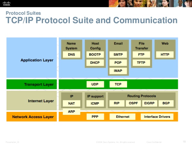
Task: Click the Name System group heading
Action: tap(71, 46)
